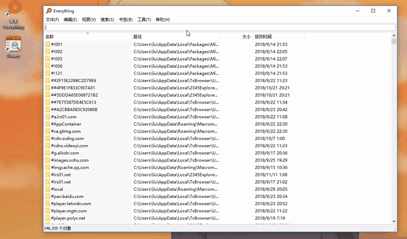Open the 文件(F) menu
The image size is (407, 239).
52,20
